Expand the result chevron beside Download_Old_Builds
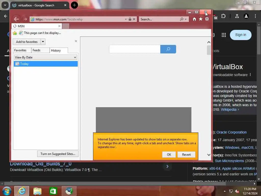Screen dimensions: 261x196 (167, 166)
